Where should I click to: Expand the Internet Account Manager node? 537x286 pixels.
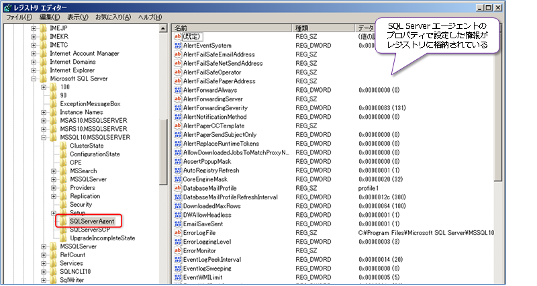pyautogui.click(x=34, y=54)
